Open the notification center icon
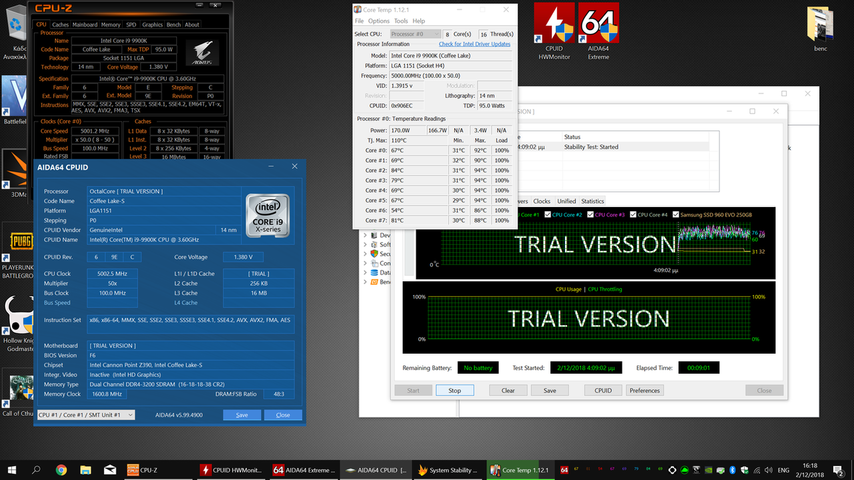854x480 pixels. 839,470
